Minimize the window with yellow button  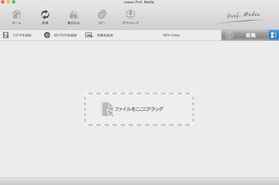pos(8,2)
